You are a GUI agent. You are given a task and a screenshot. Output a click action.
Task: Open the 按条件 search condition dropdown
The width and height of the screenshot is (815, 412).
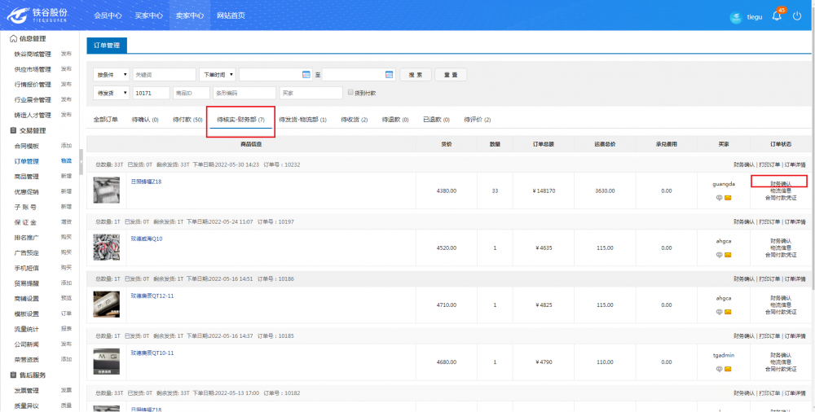click(112, 74)
